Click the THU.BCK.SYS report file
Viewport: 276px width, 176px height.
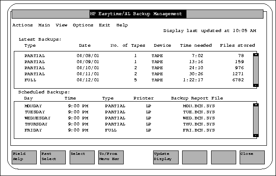199,124
